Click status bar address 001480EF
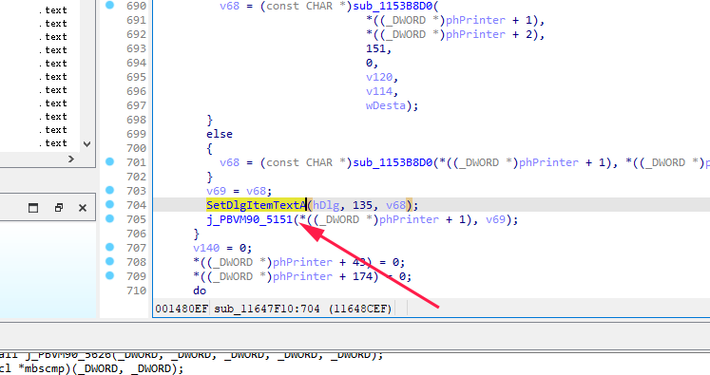Screen dimensions: 710x375 click(182, 309)
